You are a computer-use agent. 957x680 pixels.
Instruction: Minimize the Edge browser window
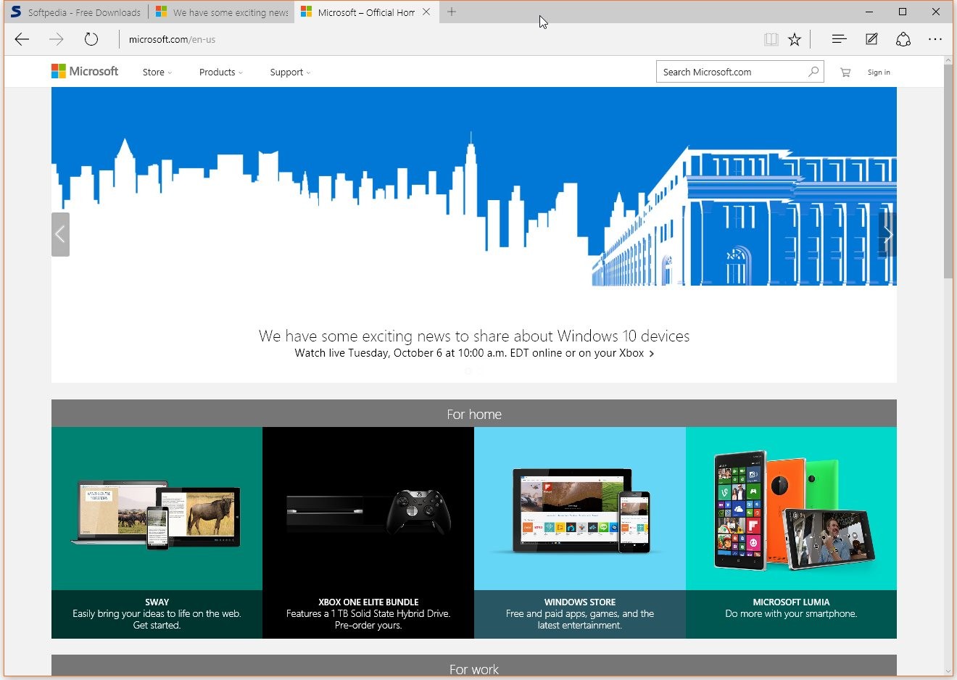869,12
